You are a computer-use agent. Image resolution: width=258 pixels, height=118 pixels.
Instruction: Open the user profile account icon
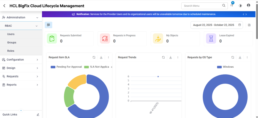tap(249, 6)
